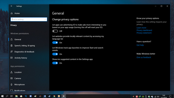Click the USB safely remove hardware tray icon
174x98 pixels.
pyautogui.click(x=146, y=97)
